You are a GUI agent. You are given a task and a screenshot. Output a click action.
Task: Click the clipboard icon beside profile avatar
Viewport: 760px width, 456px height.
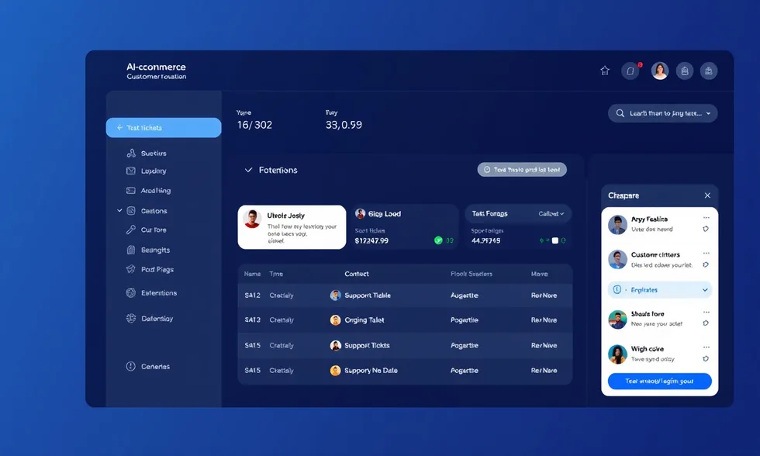(x=684, y=71)
